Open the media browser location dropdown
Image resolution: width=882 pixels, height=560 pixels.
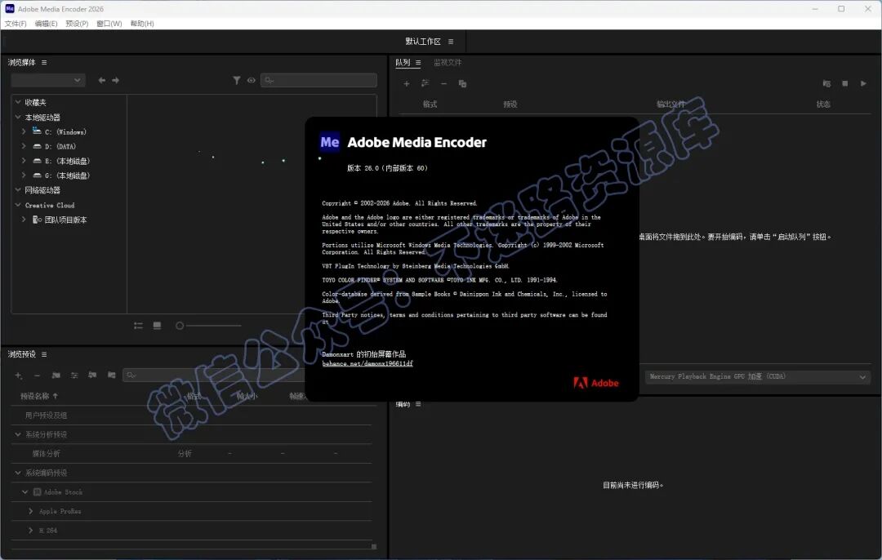tap(48, 80)
